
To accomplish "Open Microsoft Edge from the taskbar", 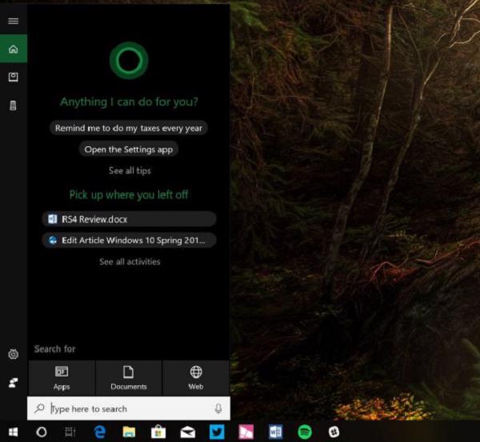I will click(100, 432).
